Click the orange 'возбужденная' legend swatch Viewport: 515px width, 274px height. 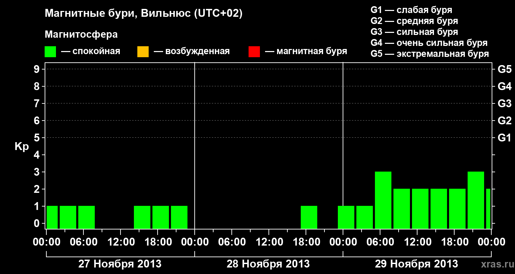click(x=143, y=52)
